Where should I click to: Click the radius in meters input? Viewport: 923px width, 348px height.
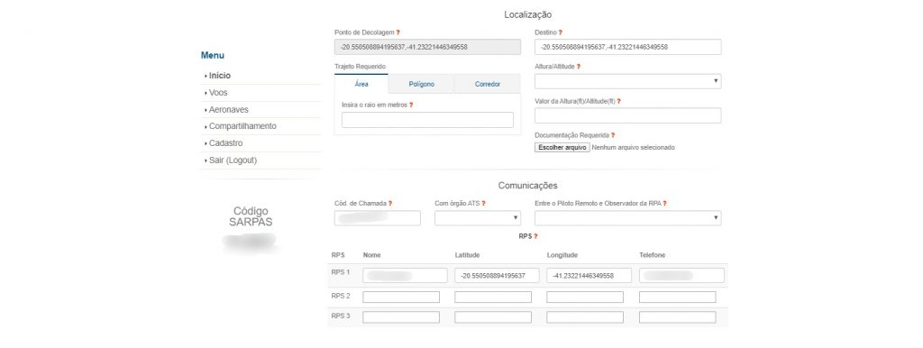coord(427,120)
